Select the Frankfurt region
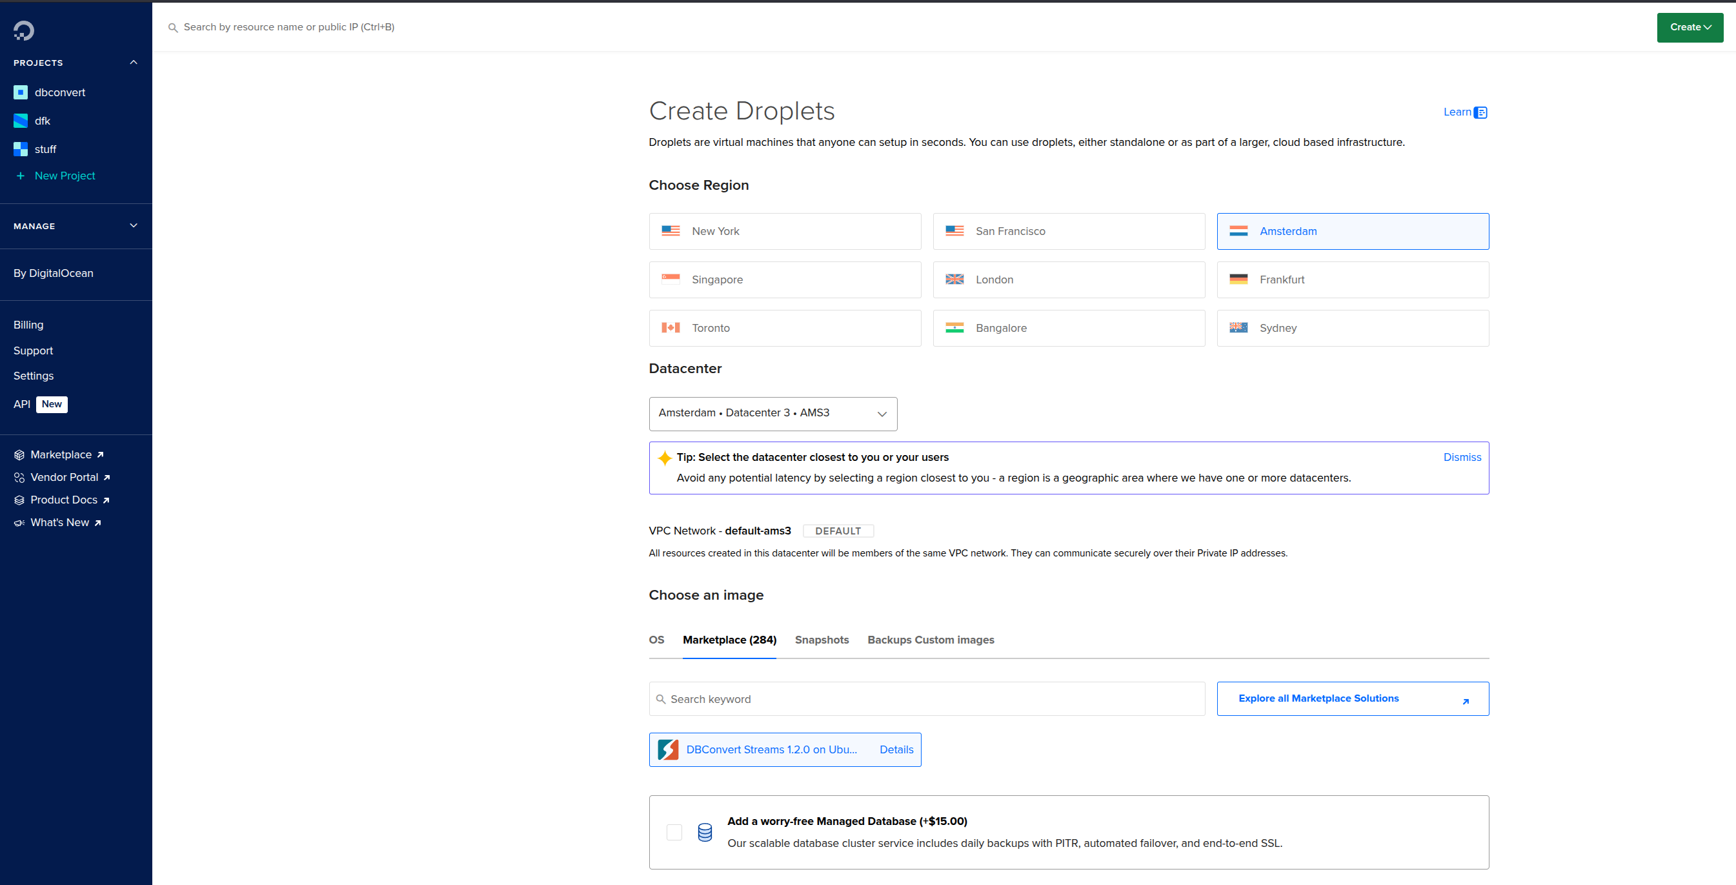Viewport: 1736px width, 885px height. click(x=1352, y=280)
